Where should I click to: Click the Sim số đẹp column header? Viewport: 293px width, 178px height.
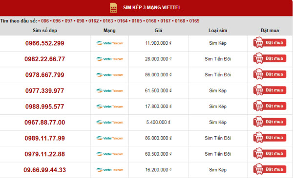tap(45, 30)
